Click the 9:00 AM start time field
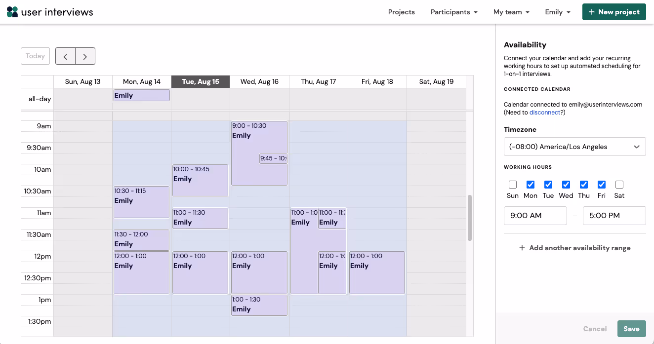This screenshot has height=344, width=654. coord(535,216)
